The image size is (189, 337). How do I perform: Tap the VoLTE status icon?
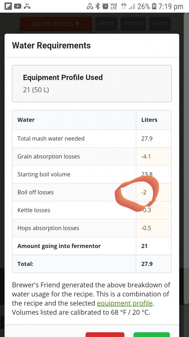coord(114,7)
